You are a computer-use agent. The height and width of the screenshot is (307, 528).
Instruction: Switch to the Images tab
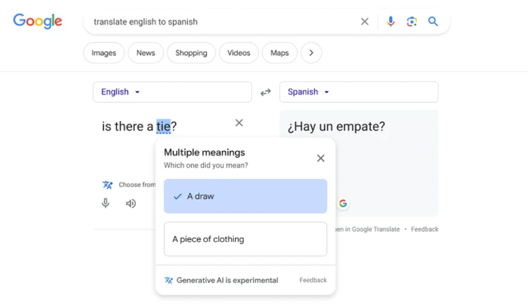(x=104, y=52)
